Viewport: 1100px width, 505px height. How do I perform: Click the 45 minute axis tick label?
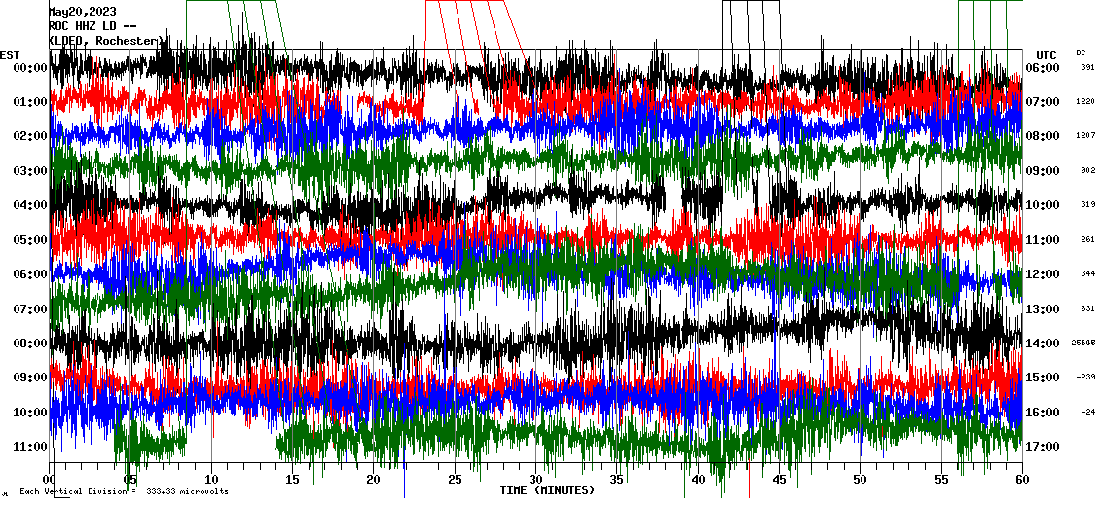[779, 480]
